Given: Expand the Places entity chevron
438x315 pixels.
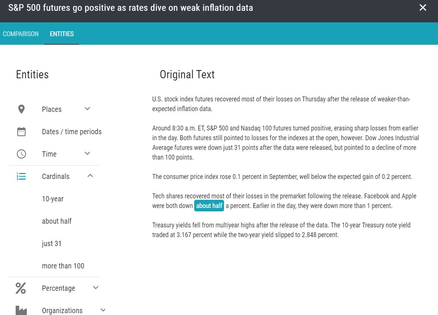Looking at the screenshot, I should tap(87, 109).
